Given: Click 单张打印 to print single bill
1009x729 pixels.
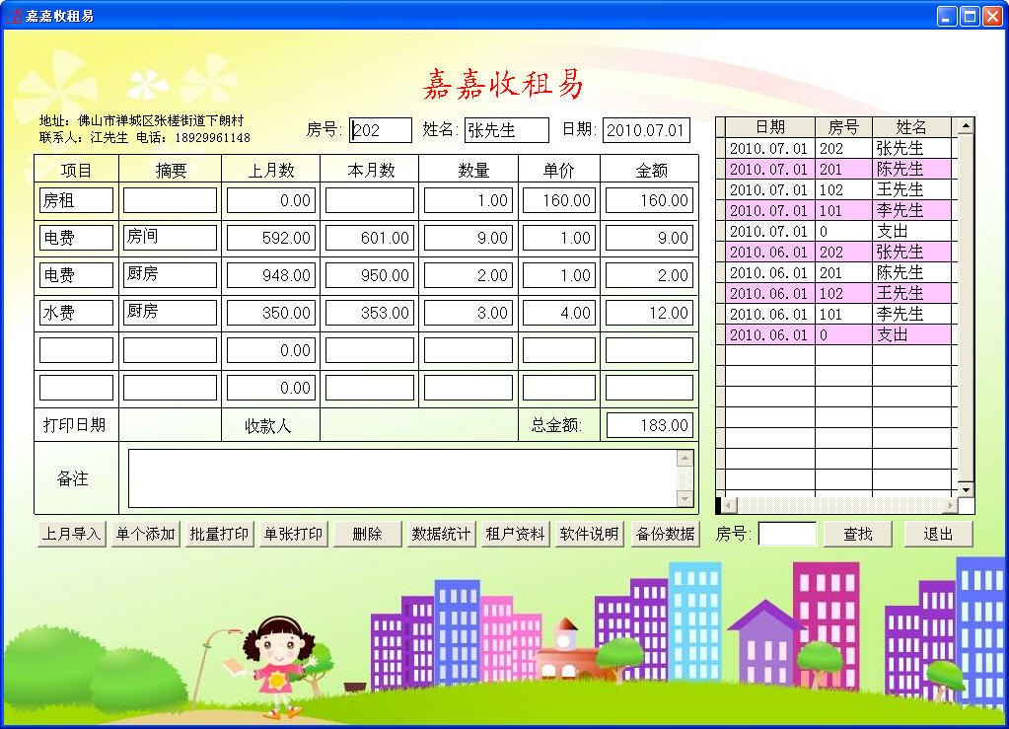Looking at the screenshot, I should click(294, 534).
